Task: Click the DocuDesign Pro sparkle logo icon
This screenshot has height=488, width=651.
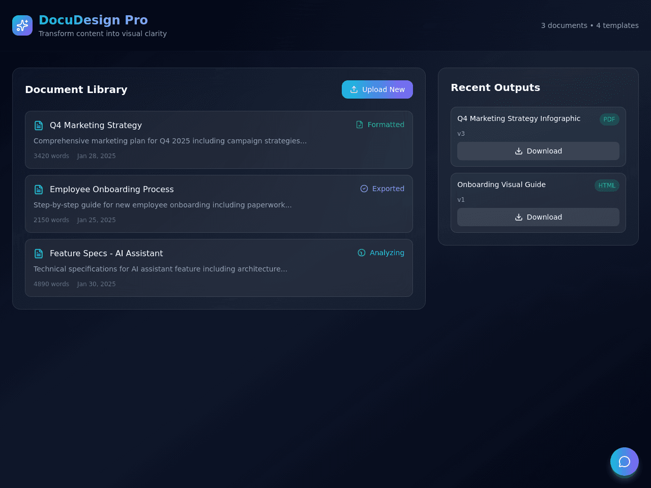Action: (22, 25)
